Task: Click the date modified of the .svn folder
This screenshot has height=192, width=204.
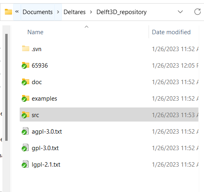Action: (175, 49)
